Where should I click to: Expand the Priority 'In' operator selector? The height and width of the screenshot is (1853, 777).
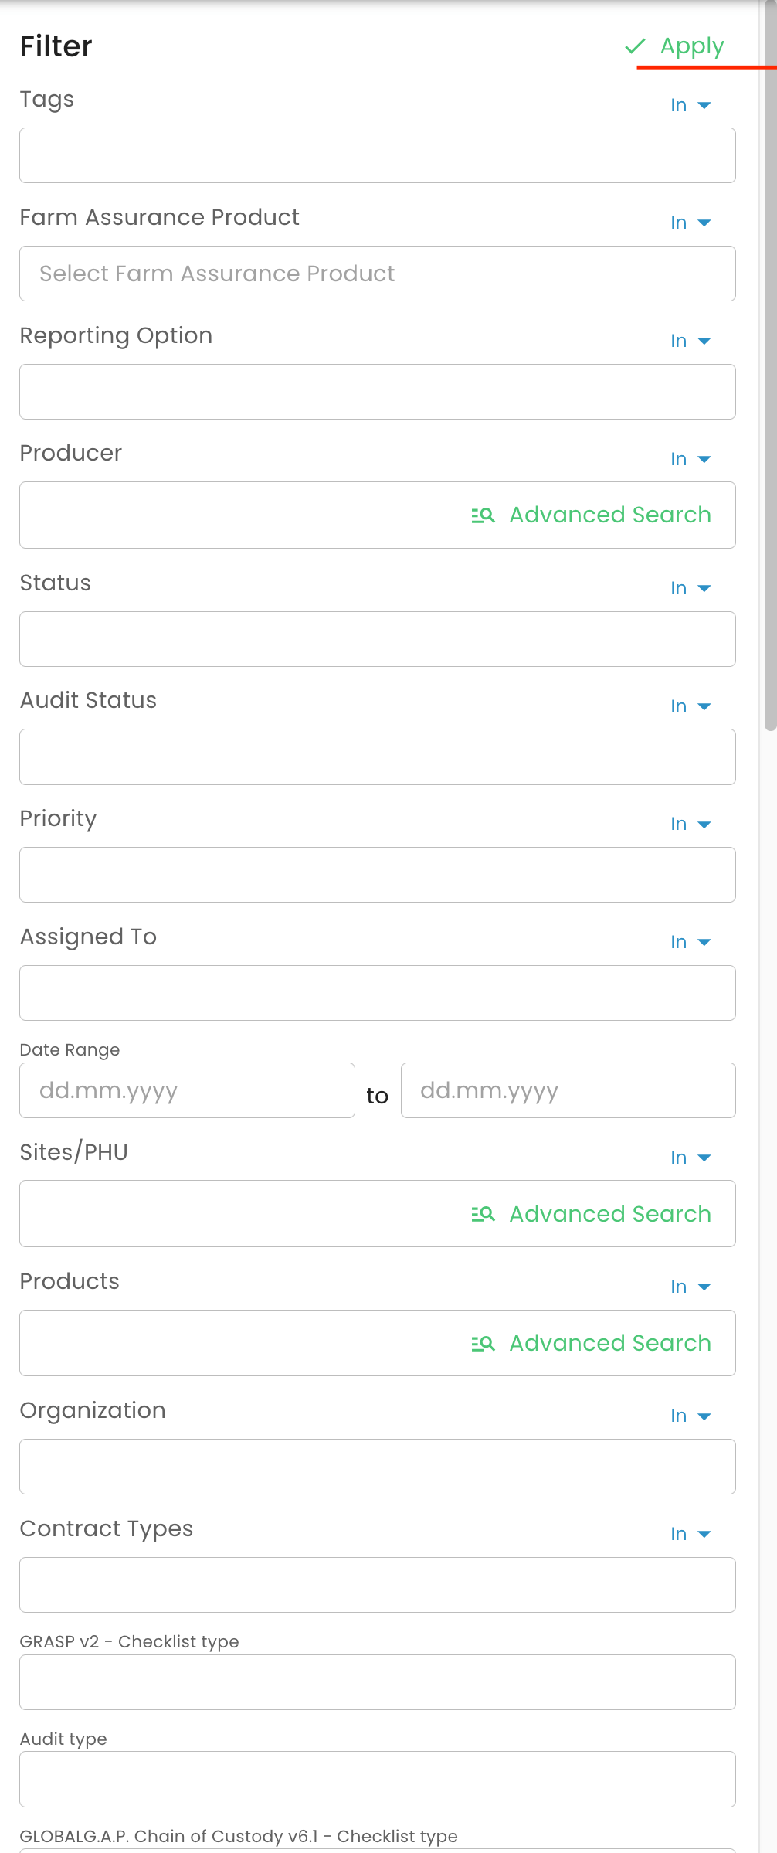690,824
